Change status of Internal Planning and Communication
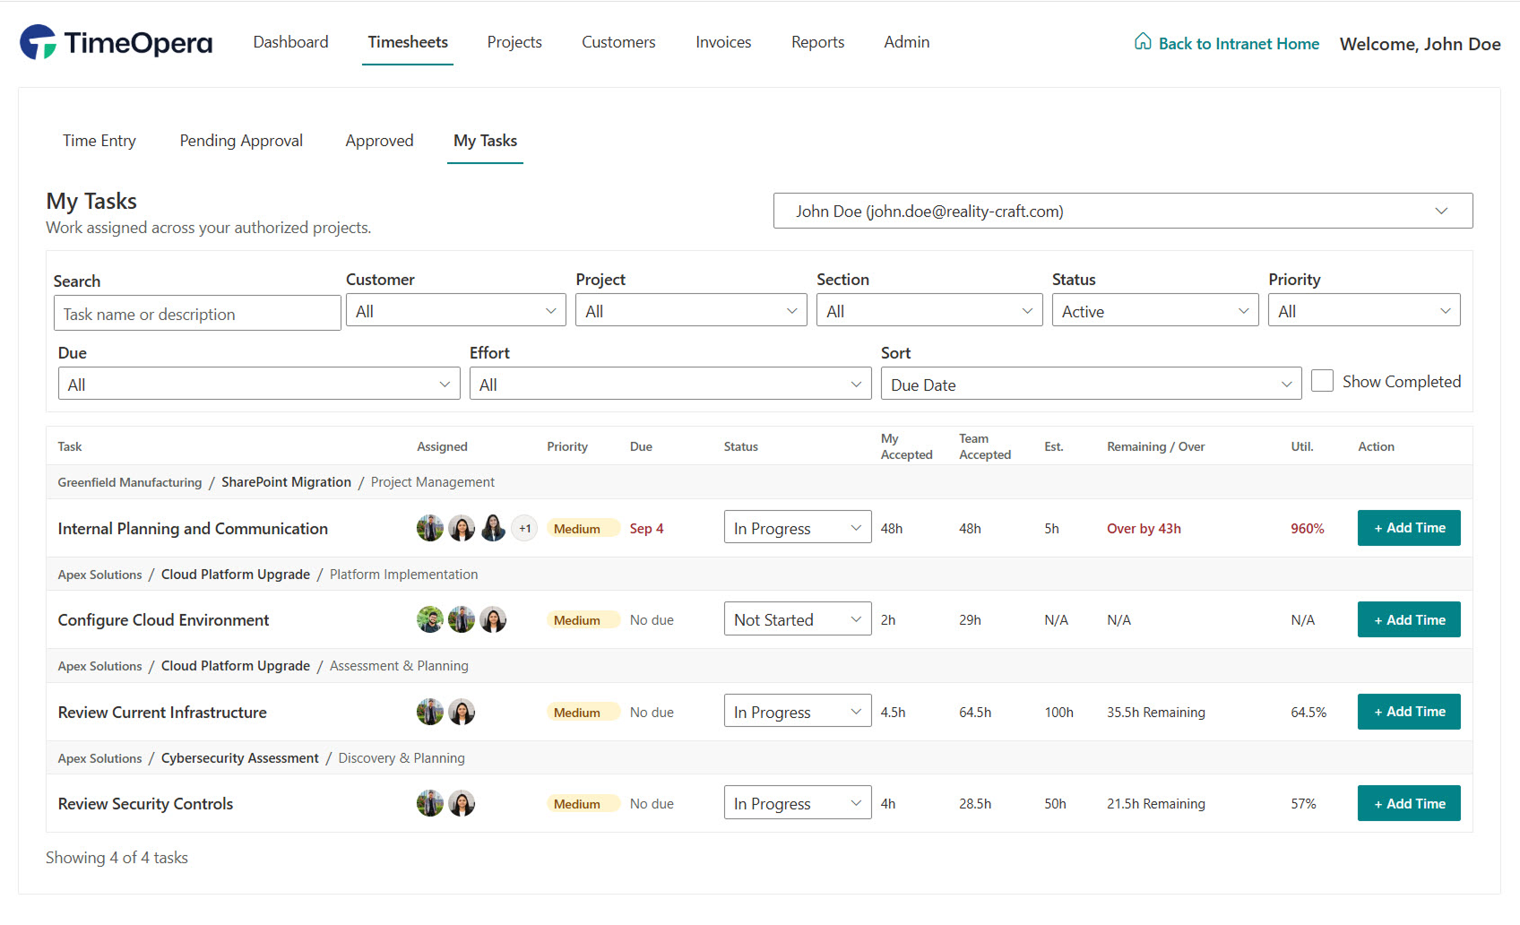This screenshot has width=1520, height=925. [798, 527]
